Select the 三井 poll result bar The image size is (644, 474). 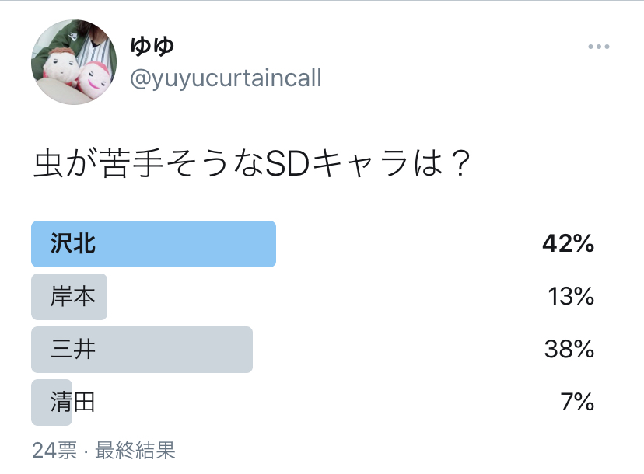(x=142, y=350)
